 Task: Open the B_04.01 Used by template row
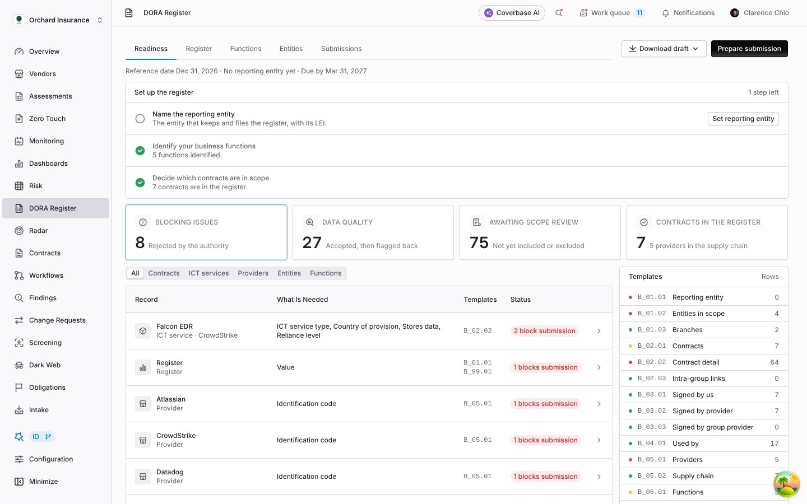coord(704,444)
